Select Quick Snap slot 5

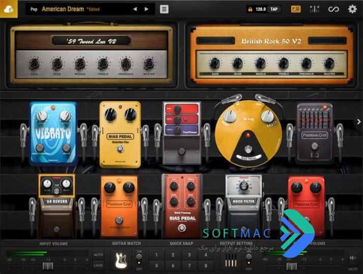pos(157,266)
